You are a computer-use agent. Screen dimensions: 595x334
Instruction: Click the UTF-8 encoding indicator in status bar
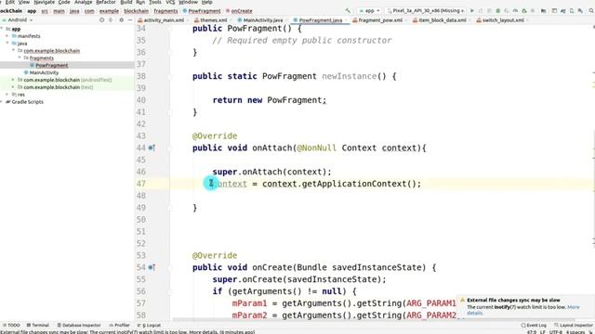[x=556, y=332]
